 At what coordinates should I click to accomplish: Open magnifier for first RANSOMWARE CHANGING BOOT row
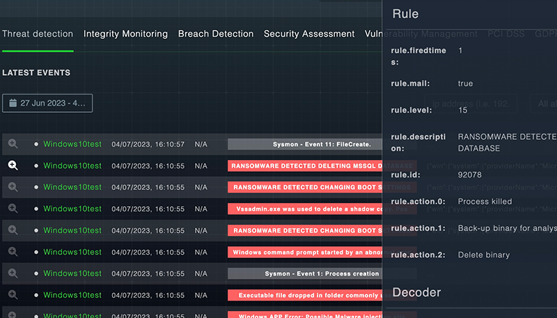click(x=13, y=187)
